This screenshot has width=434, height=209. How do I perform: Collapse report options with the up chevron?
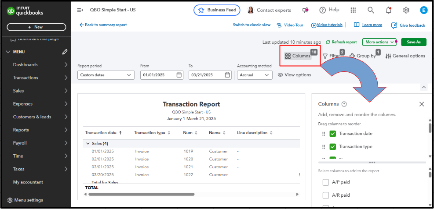click(x=424, y=87)
